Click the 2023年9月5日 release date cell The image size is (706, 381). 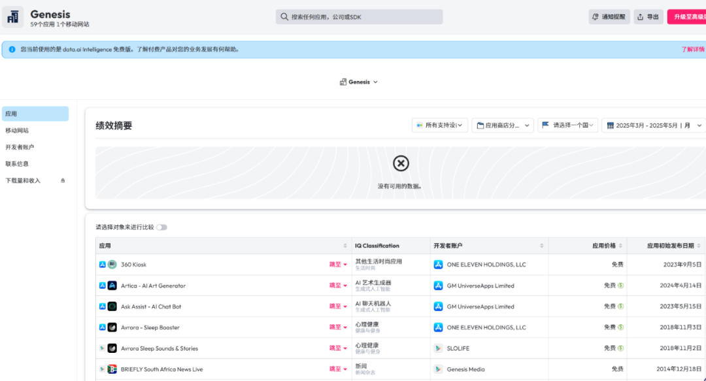pyautogui.click(x=682, y=265)
